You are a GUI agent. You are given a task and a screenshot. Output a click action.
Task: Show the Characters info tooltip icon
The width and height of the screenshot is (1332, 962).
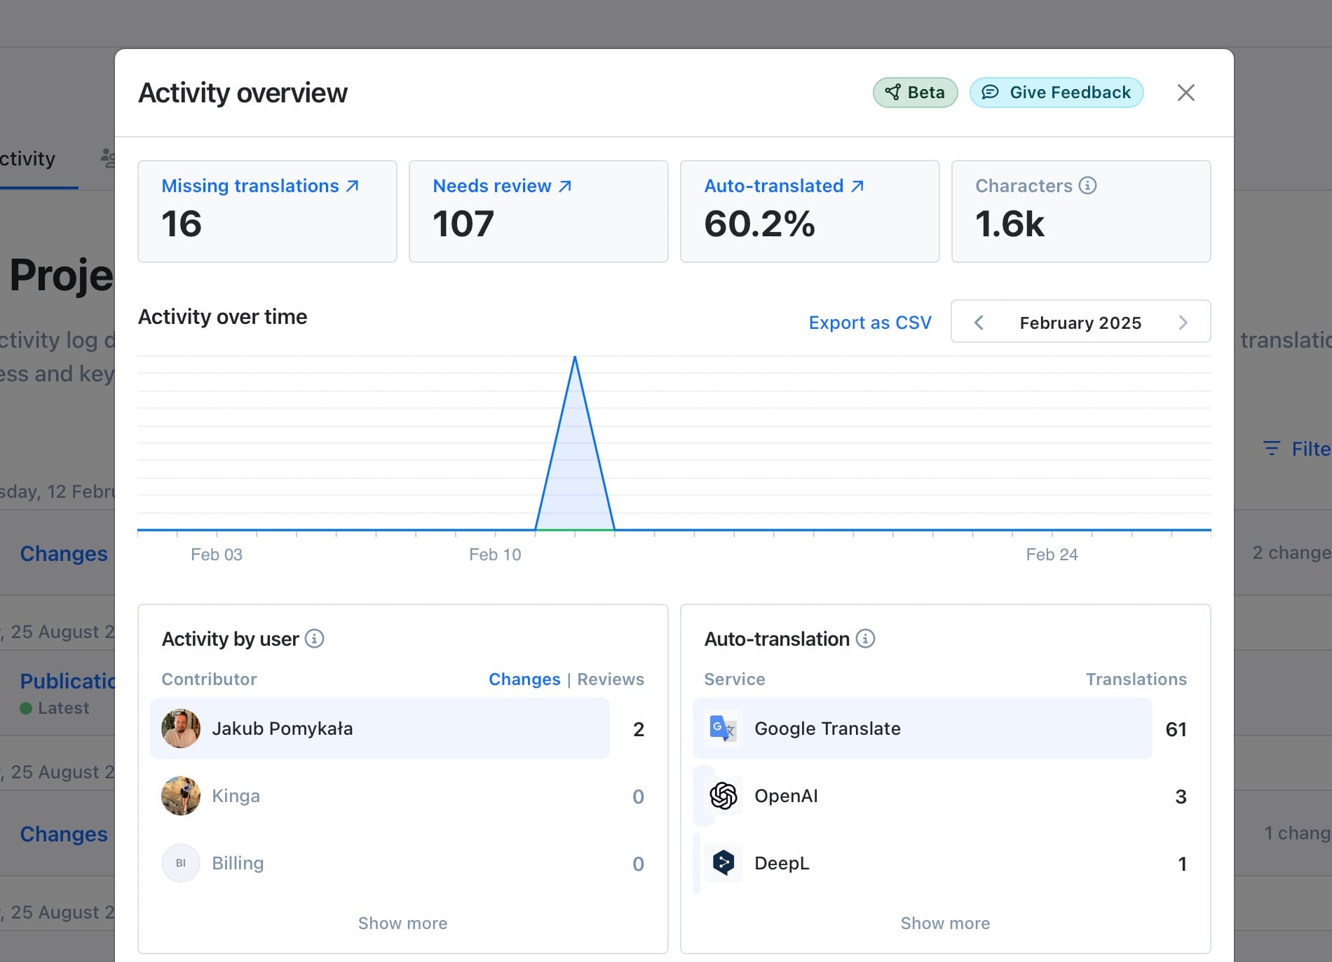tap(1087, 185)
